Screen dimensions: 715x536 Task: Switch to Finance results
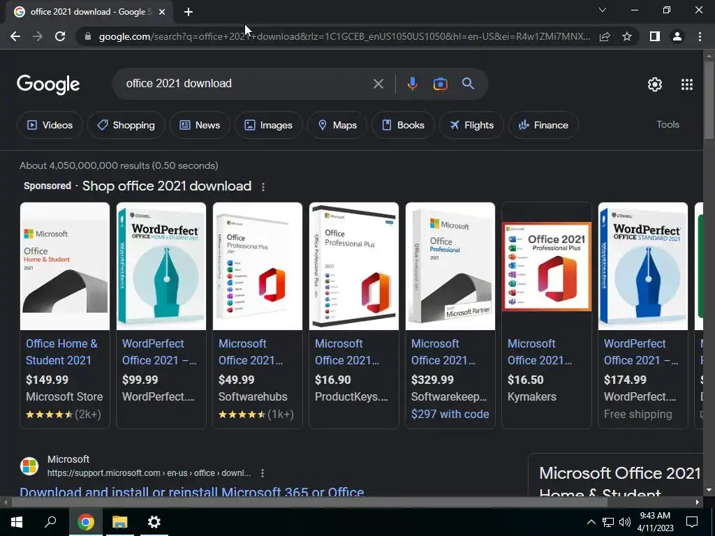543,125
